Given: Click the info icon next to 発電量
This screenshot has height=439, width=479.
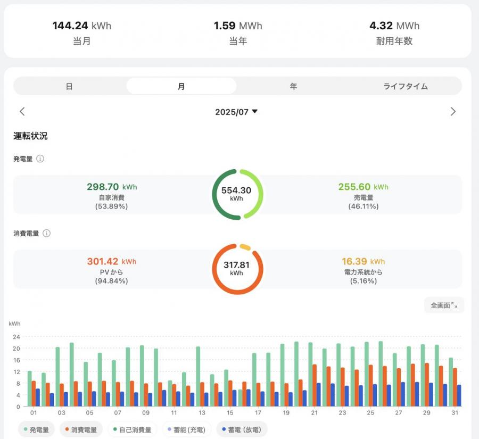Looking at the screenshot, I should pyautogui.click(x=40, y=159).
